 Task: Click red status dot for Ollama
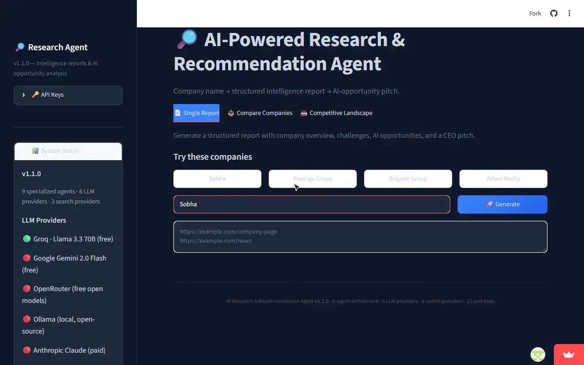[26, 319]
